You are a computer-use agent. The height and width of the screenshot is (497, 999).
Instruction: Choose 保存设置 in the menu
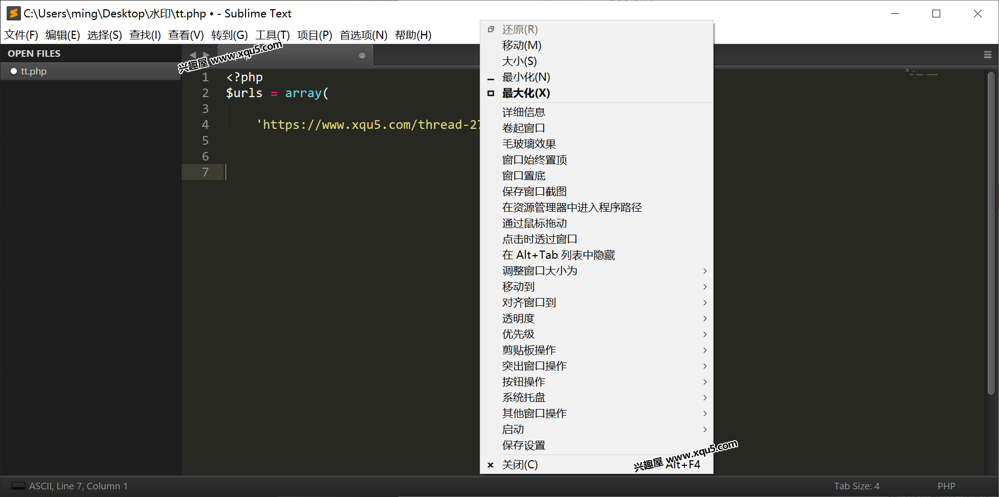click(x=596, y=445)
